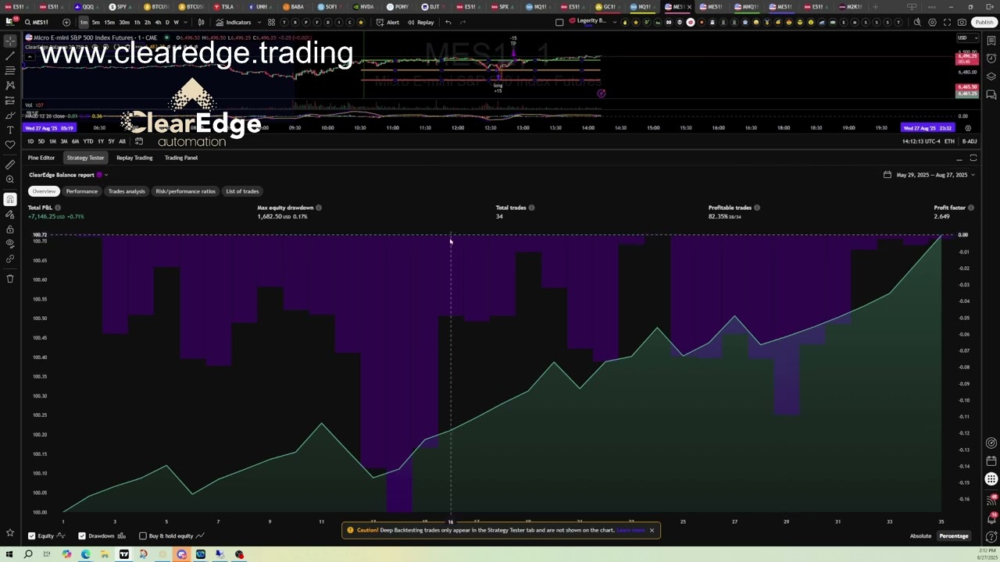Close the Deep Backtesting caution banner
1000x562 pixels.
[x=652, y=530]
